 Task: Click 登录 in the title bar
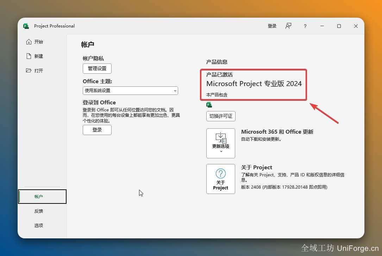click(272, 26)
